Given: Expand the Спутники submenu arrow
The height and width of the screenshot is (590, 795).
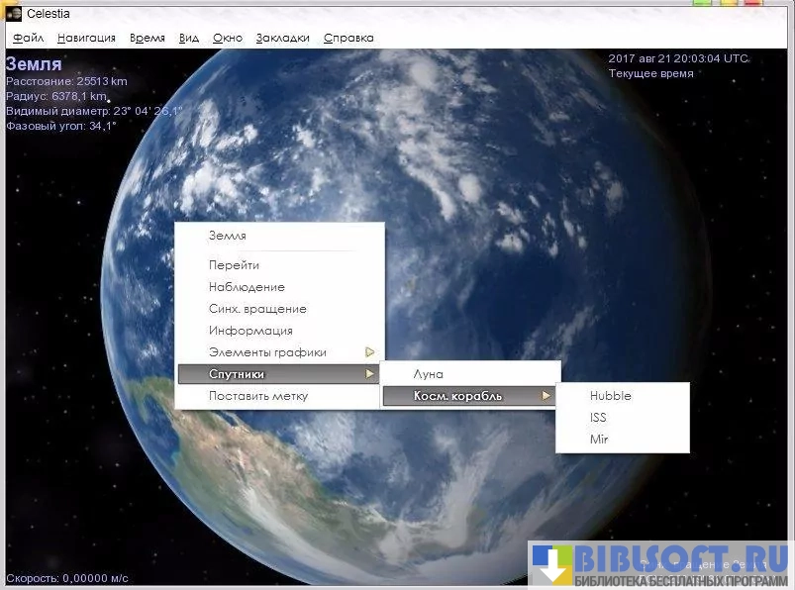Looking at the screenshot, I should click(x=370, y=374).
